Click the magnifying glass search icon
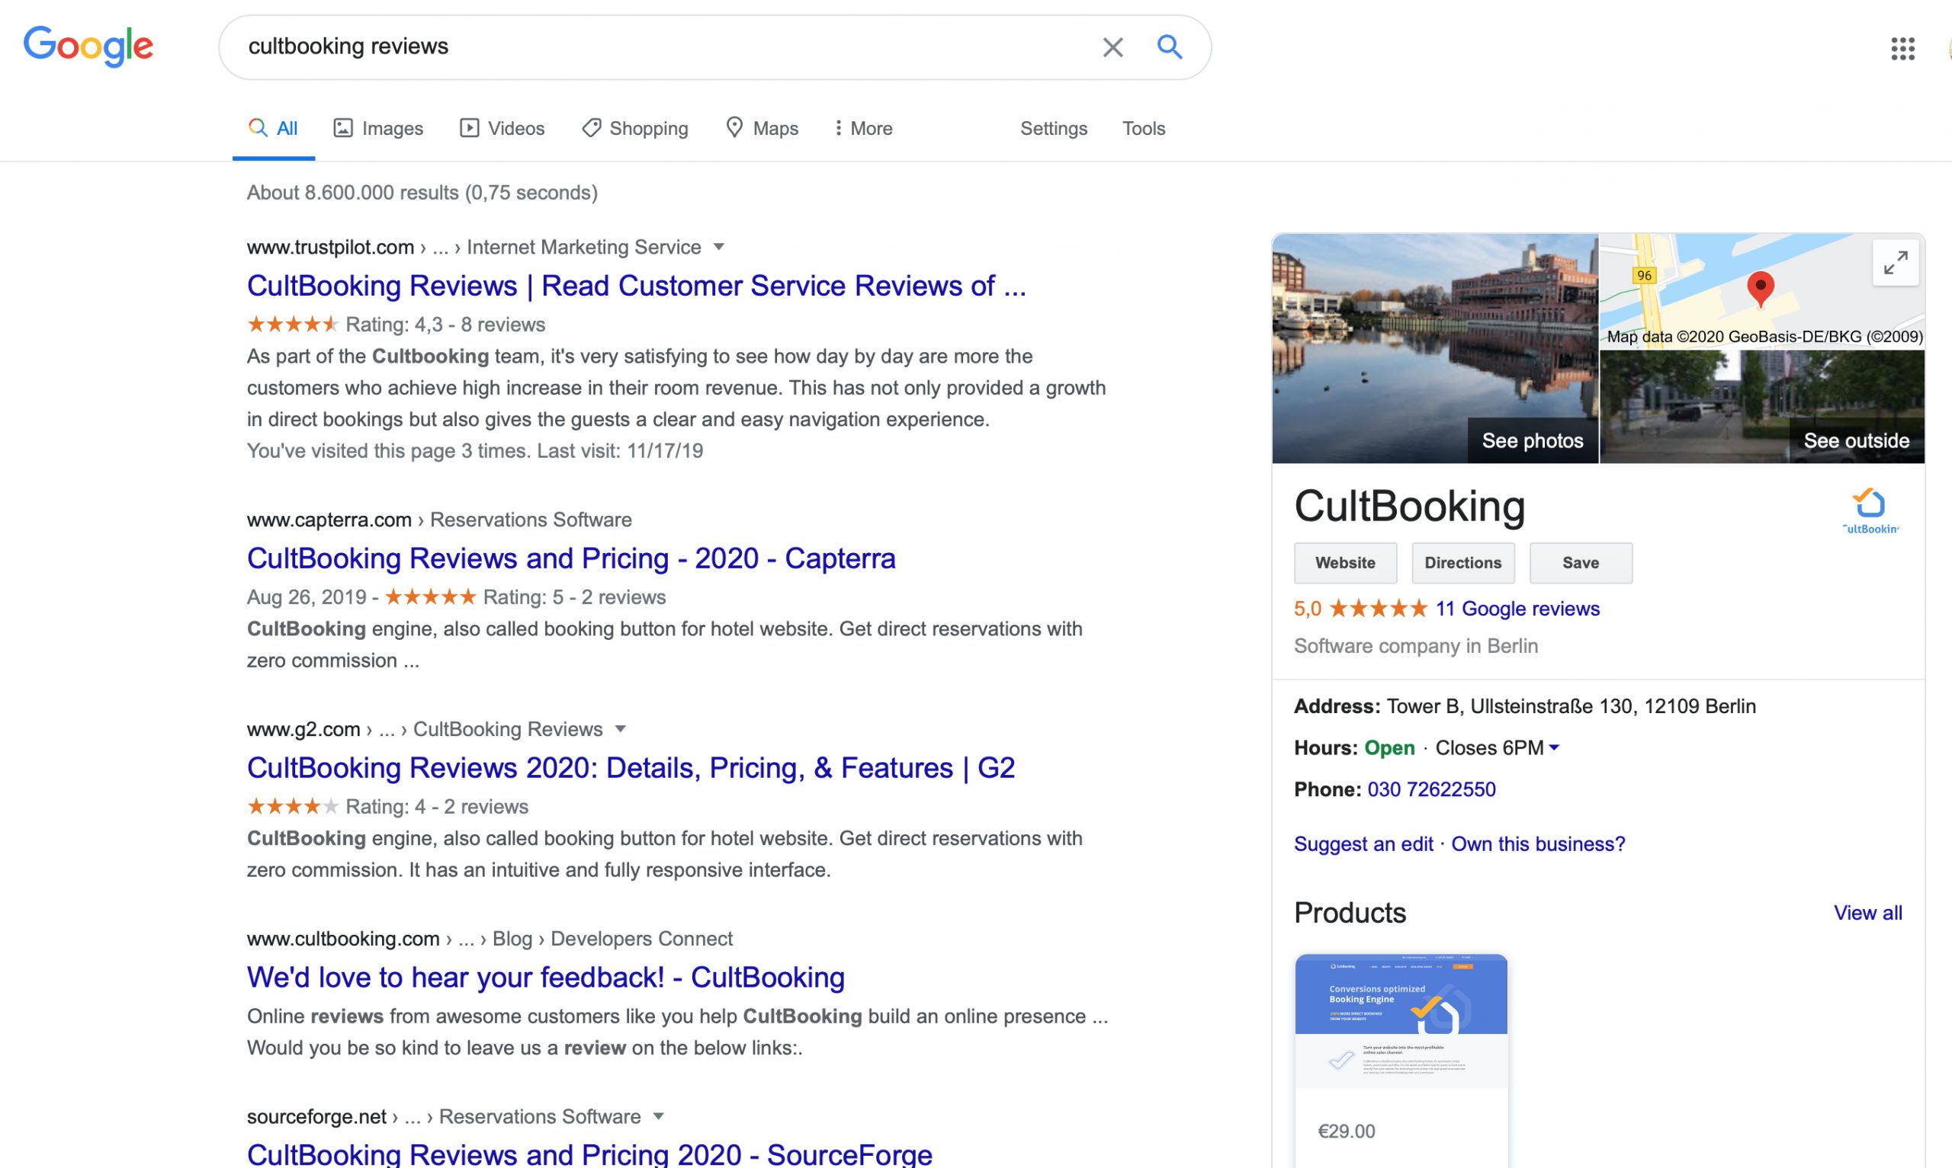The image size is (1952, 1168). [x=1170, y=47]
